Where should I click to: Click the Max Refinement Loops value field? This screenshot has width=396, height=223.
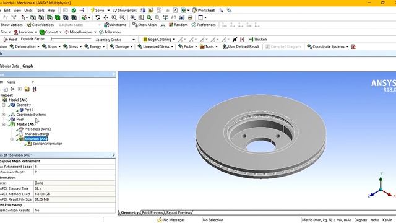74,167
